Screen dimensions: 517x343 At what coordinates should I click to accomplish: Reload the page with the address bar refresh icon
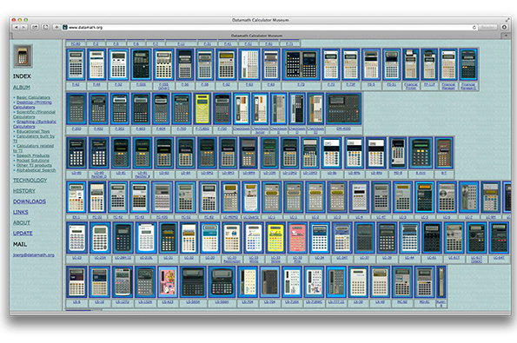[x=474, y=27]
